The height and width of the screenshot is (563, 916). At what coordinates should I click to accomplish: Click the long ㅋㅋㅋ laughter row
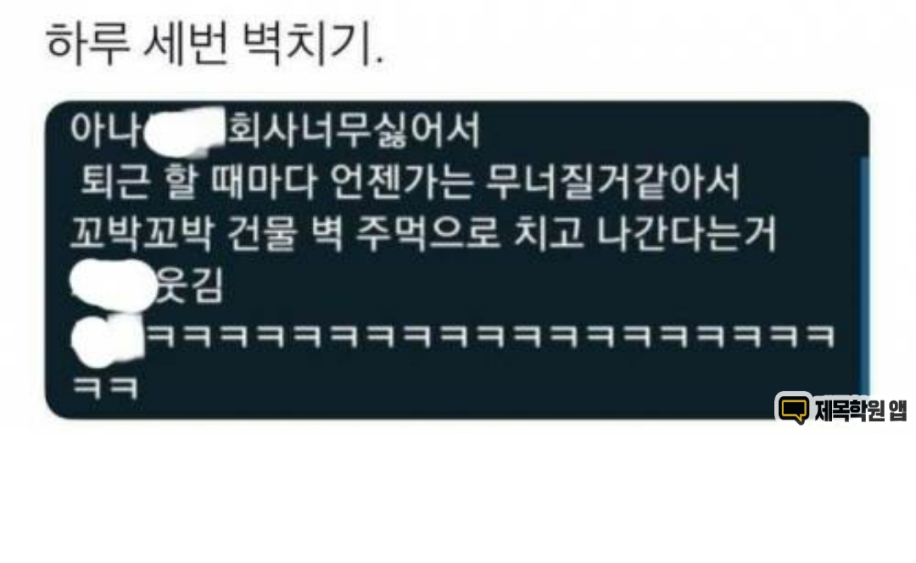(489, 337)
